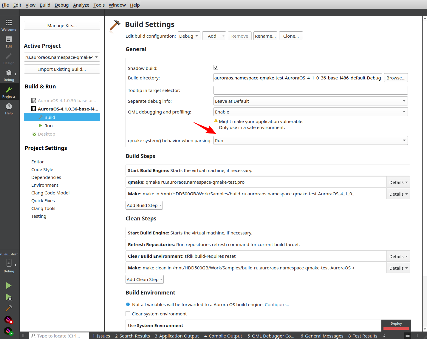Open qmake system() behavior dropdown
Screen dimensions: 427x339
pos(310,140)
